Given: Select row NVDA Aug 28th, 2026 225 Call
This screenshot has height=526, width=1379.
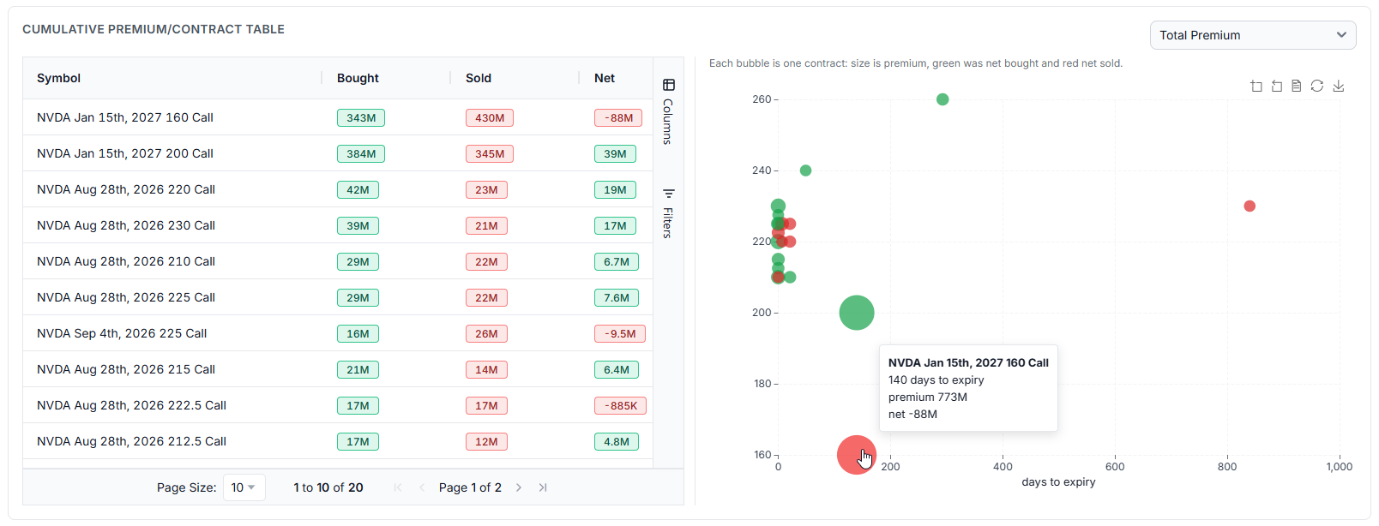Looking at the screenshot, I should pyautogui.click(x=338, y=297).
